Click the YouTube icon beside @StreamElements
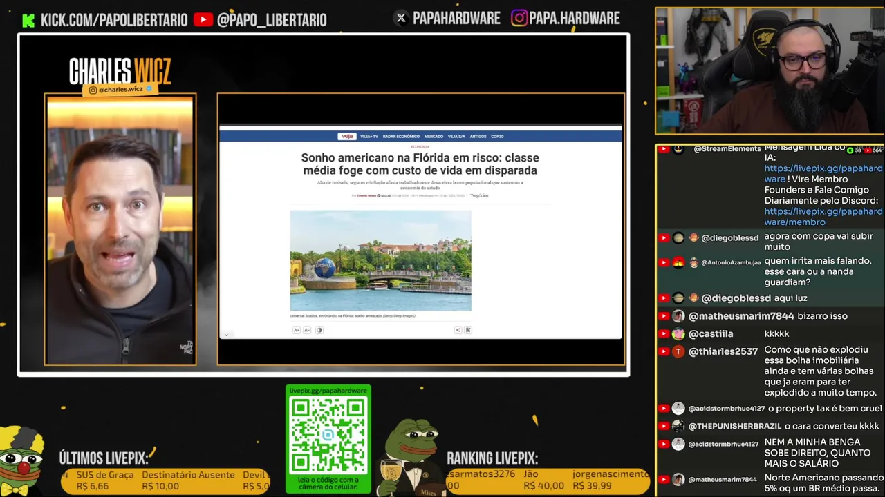885x497 pixels. [663, 149]
